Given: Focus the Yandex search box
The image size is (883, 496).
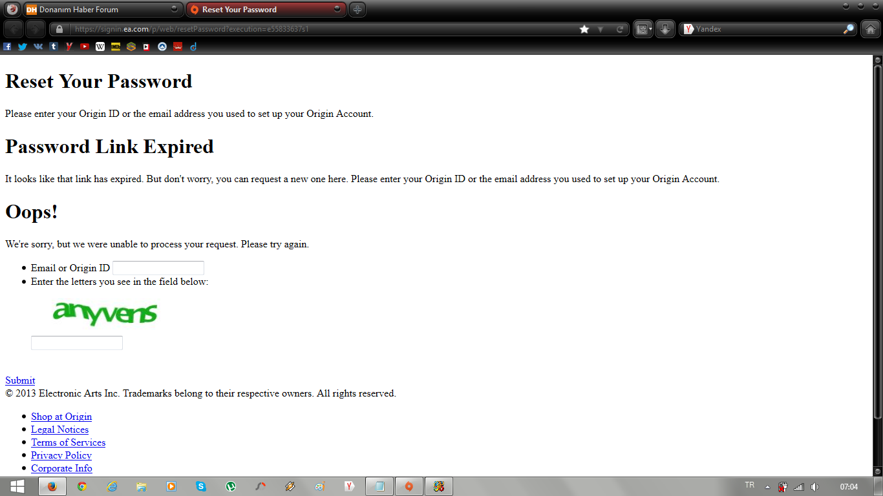Looking at the screenshot, I should [x=768, y=29].
